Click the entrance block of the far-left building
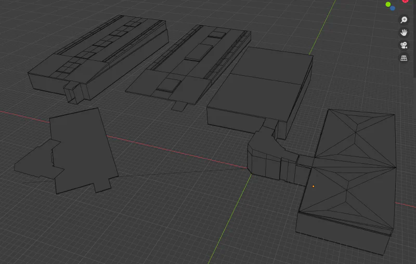This screenshot has width=416, height=264. 73,93
